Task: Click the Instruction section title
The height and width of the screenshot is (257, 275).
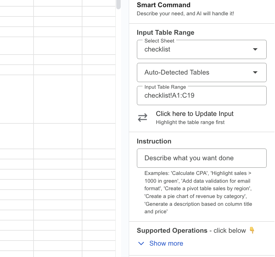Action: (154, 141)
